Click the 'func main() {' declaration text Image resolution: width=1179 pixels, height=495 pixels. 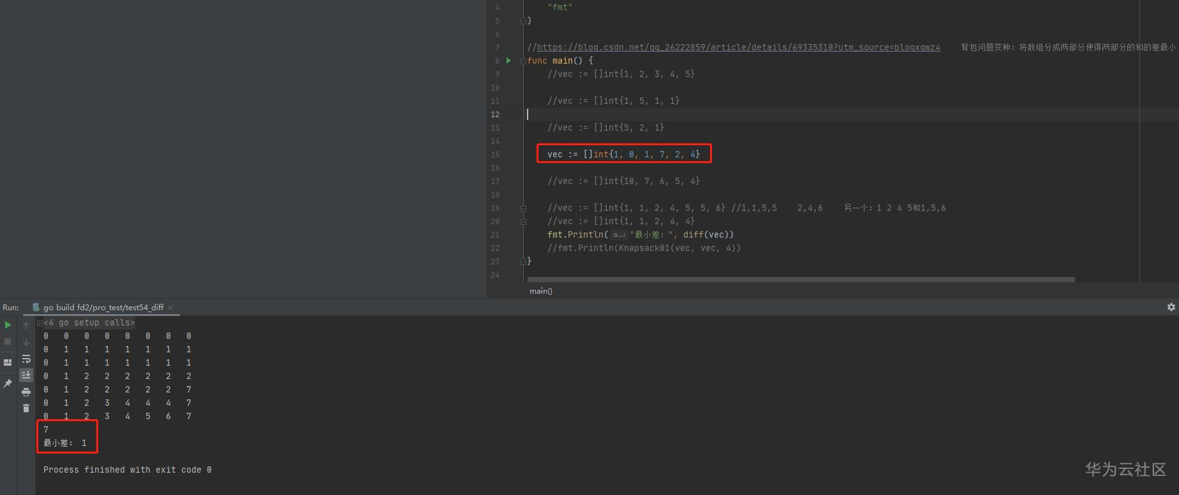(560, 61)
